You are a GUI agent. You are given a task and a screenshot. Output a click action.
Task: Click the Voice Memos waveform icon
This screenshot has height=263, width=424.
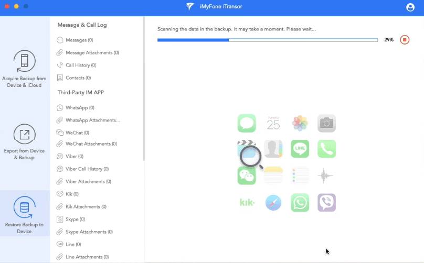pos(325,176)
